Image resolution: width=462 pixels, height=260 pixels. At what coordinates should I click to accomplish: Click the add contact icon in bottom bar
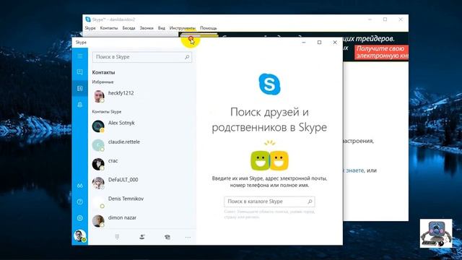[142, 237]
